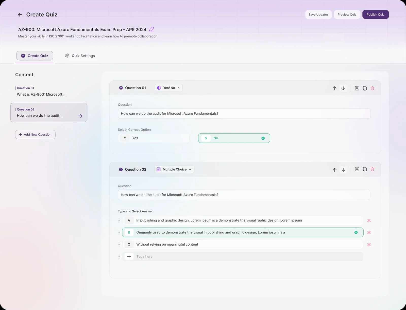406x310 pixels.
Task: Grab the drag handle for option A
Action: coord(119,221)
